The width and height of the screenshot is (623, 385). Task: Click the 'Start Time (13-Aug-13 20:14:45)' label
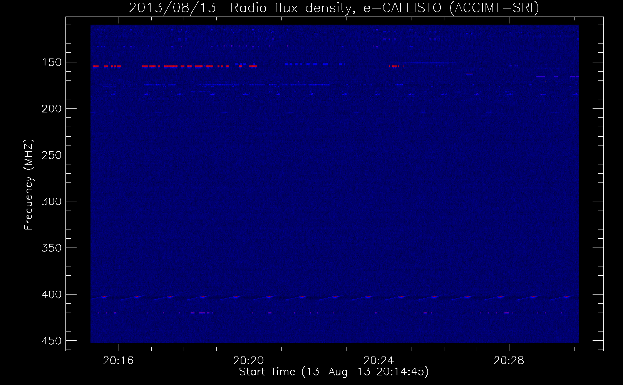tap(334, 372)
